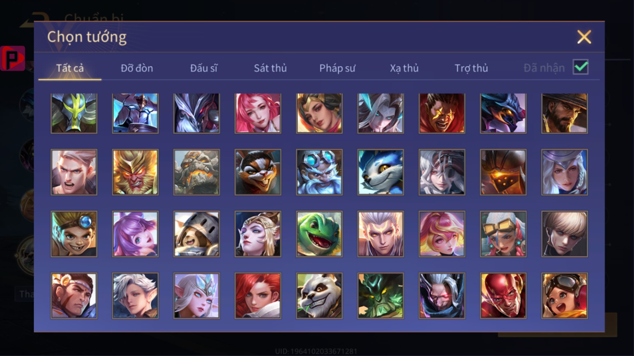Screen dimensions: 634x356
Task: Pick the green forest monster hero
Action: (380, 296)
